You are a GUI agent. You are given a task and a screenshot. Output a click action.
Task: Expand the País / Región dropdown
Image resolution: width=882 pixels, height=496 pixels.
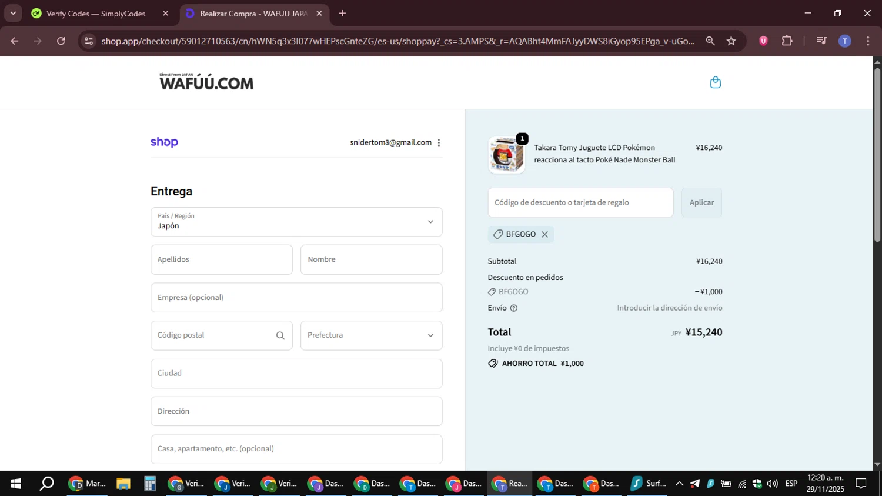tap(296, 222)
